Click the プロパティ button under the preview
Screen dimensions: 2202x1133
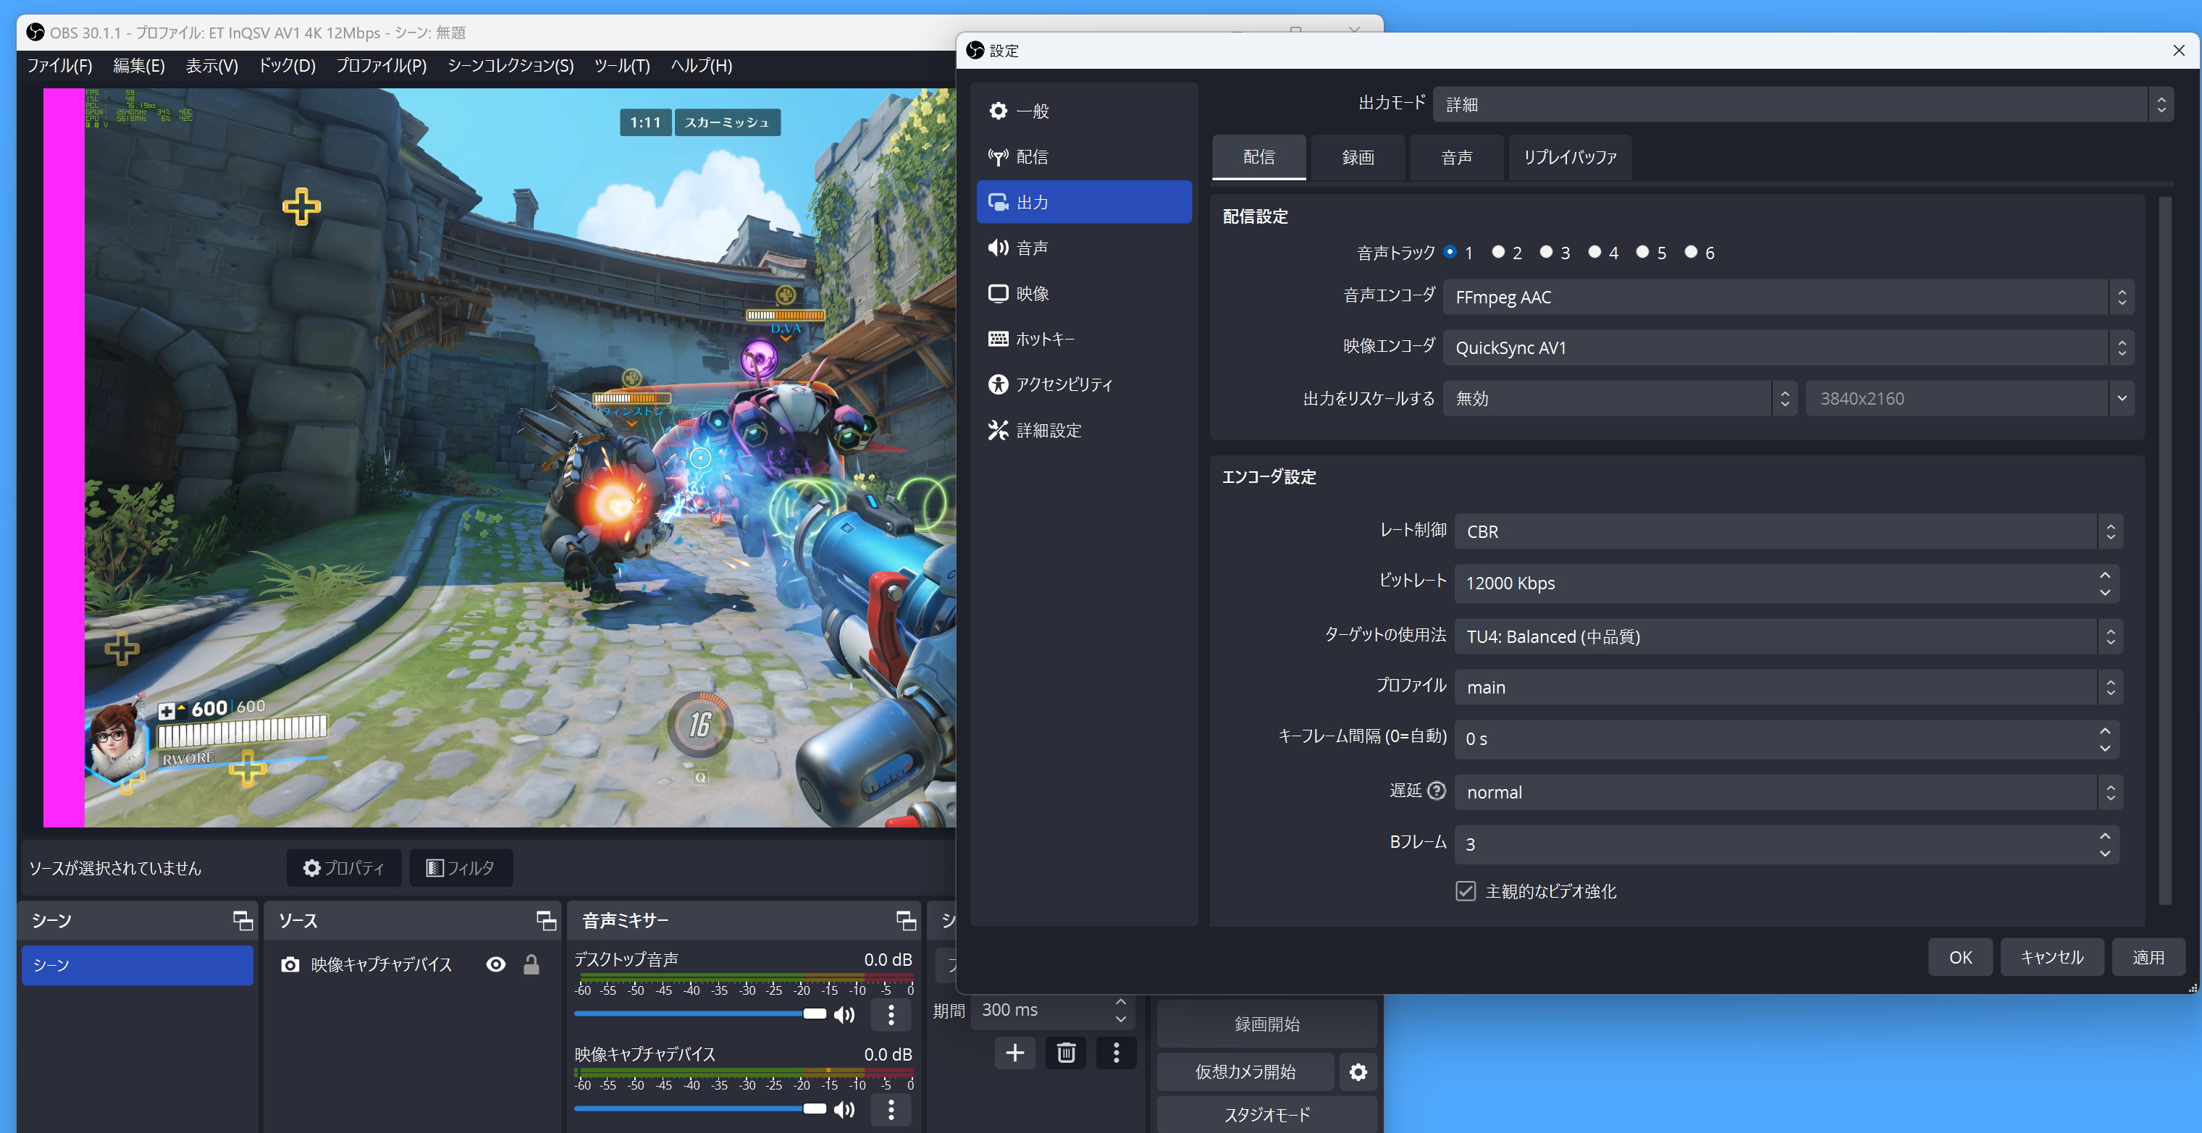point(344,867)
